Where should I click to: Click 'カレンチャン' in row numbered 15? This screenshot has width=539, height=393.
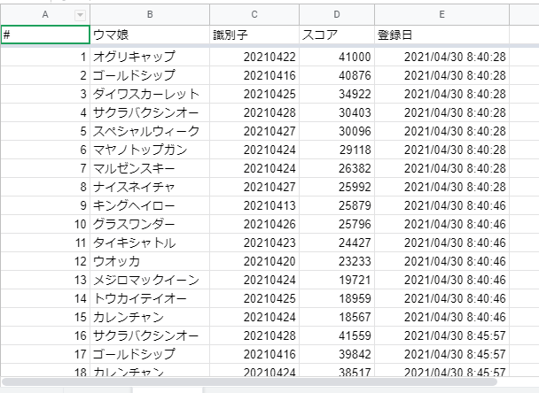coord(150,317)
